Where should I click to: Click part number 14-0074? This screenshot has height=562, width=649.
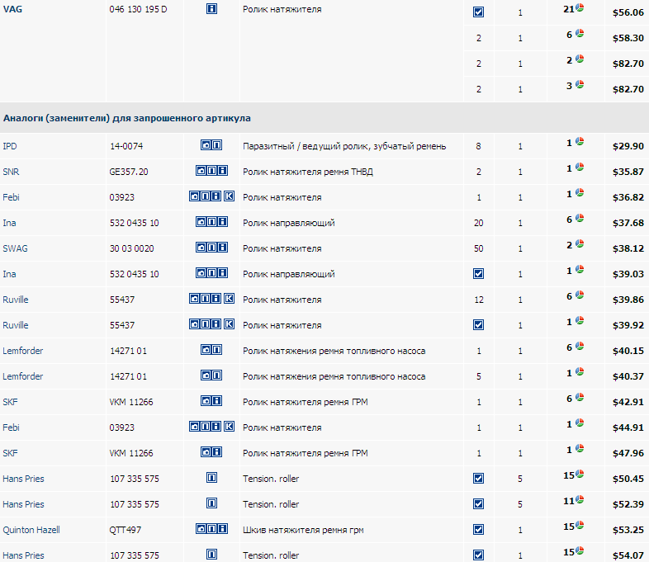point(126,146)
